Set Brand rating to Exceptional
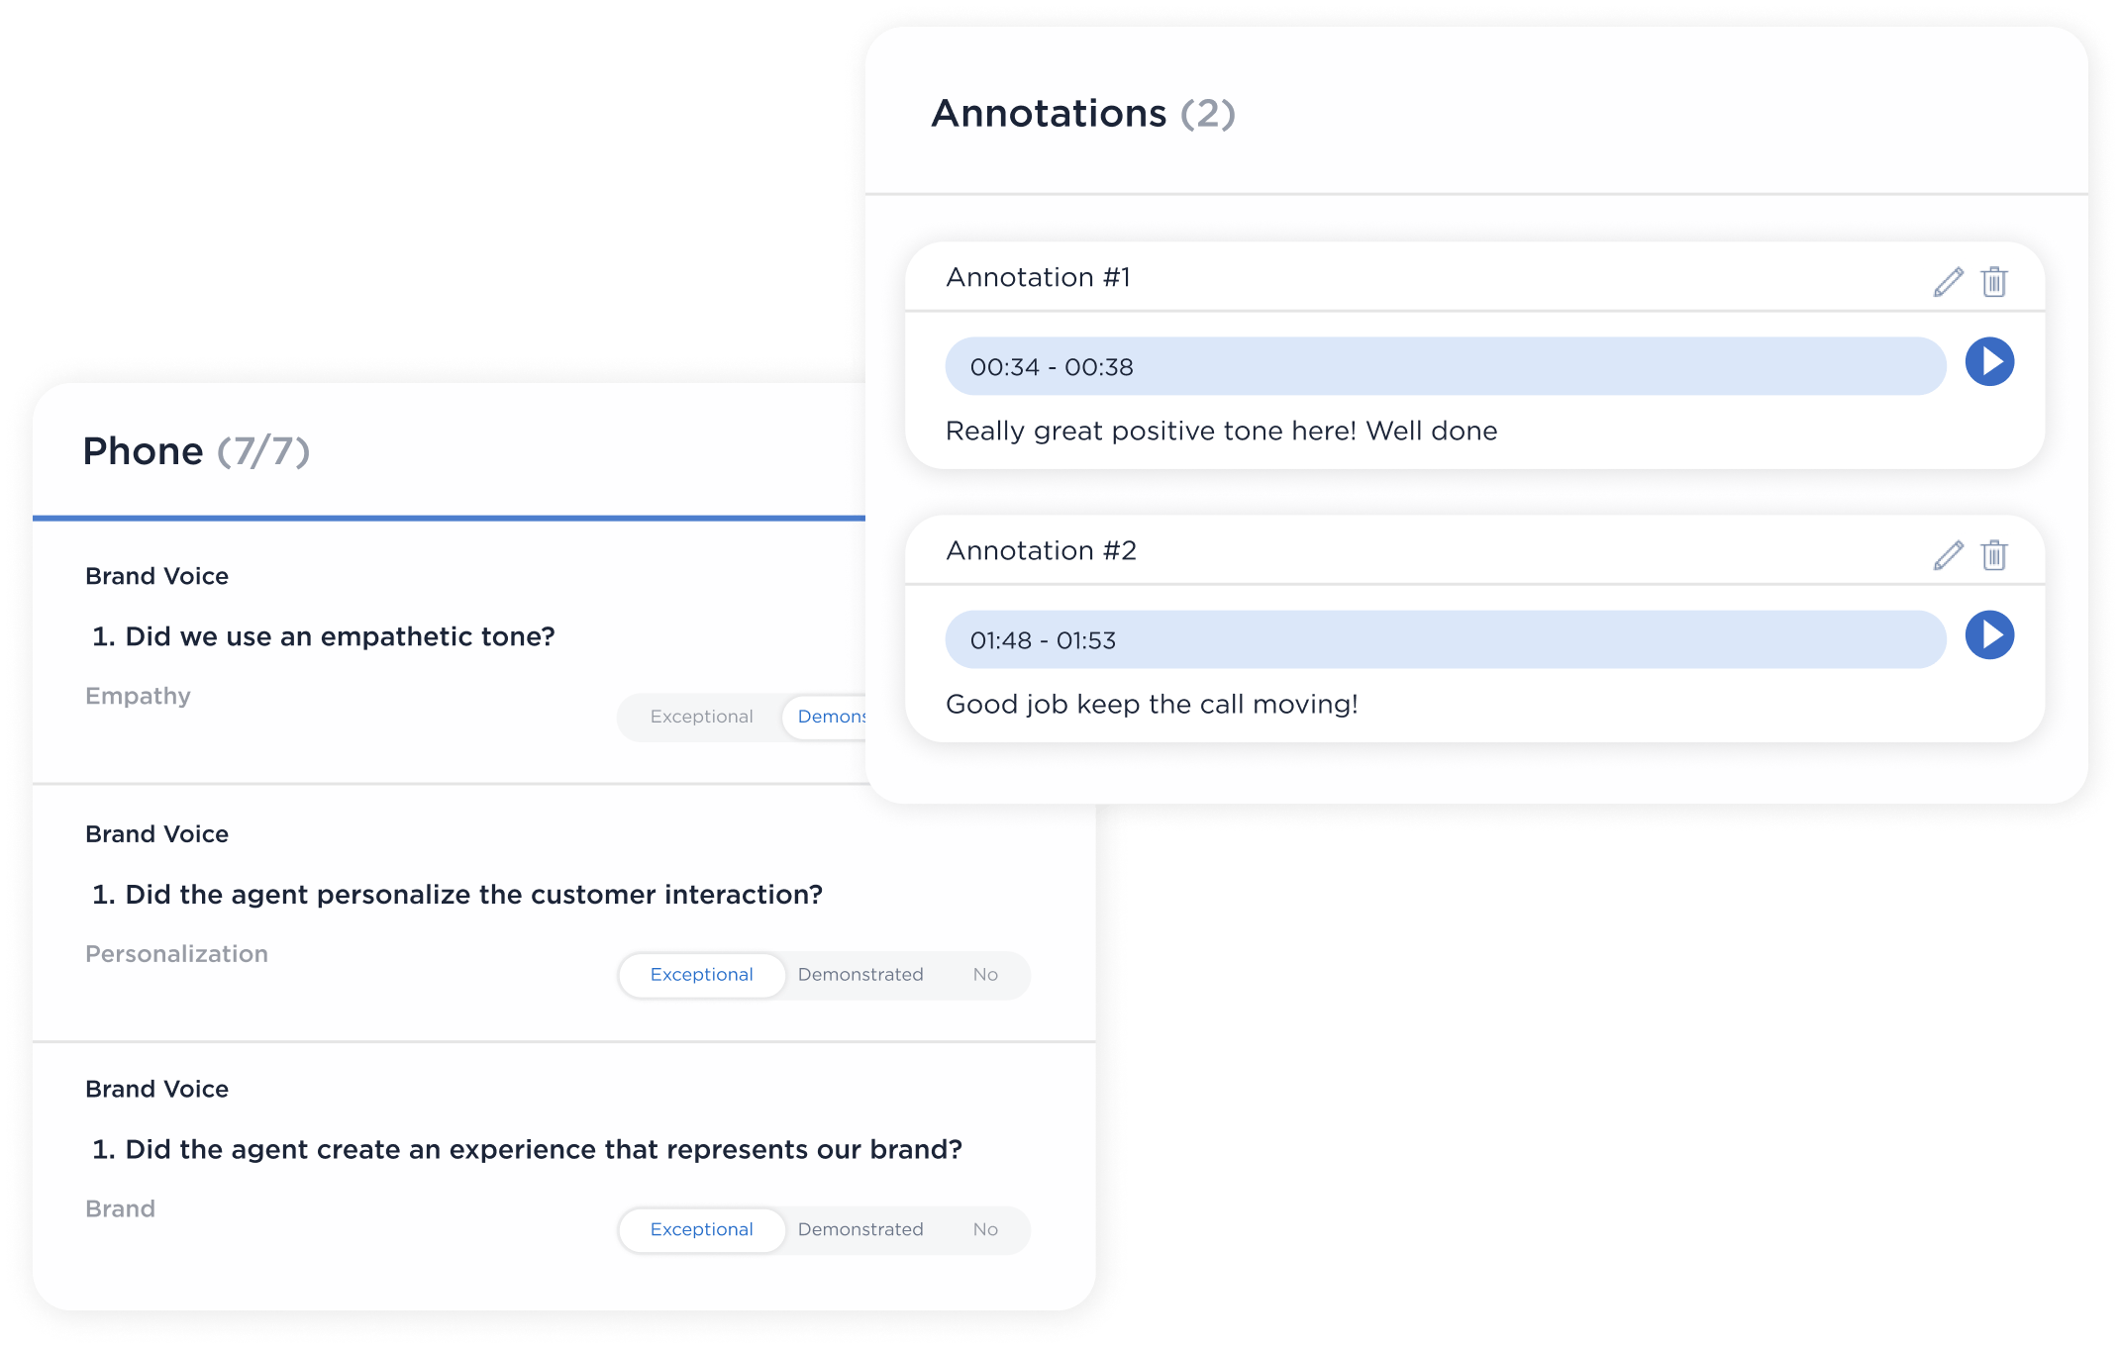 [x=701, y=1229]
